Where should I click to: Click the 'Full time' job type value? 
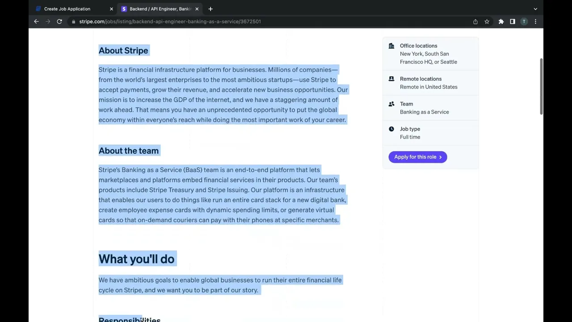pos(410,137)
